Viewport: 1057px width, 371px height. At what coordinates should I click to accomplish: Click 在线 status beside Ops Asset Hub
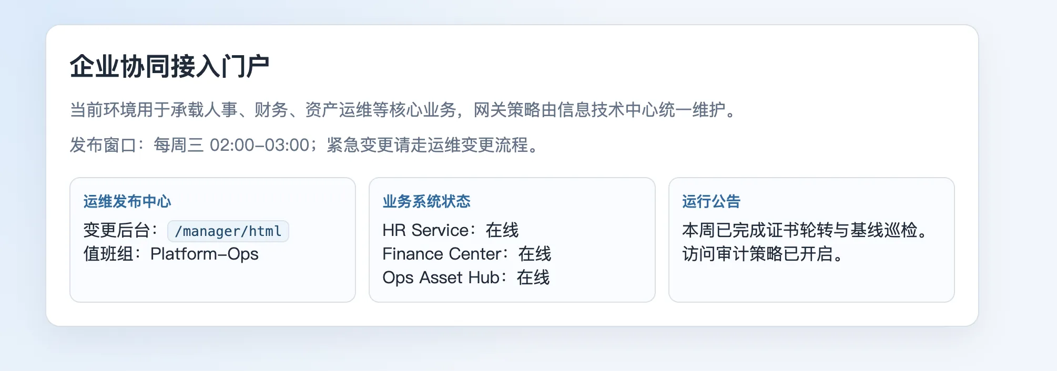(x=533, y=277)
